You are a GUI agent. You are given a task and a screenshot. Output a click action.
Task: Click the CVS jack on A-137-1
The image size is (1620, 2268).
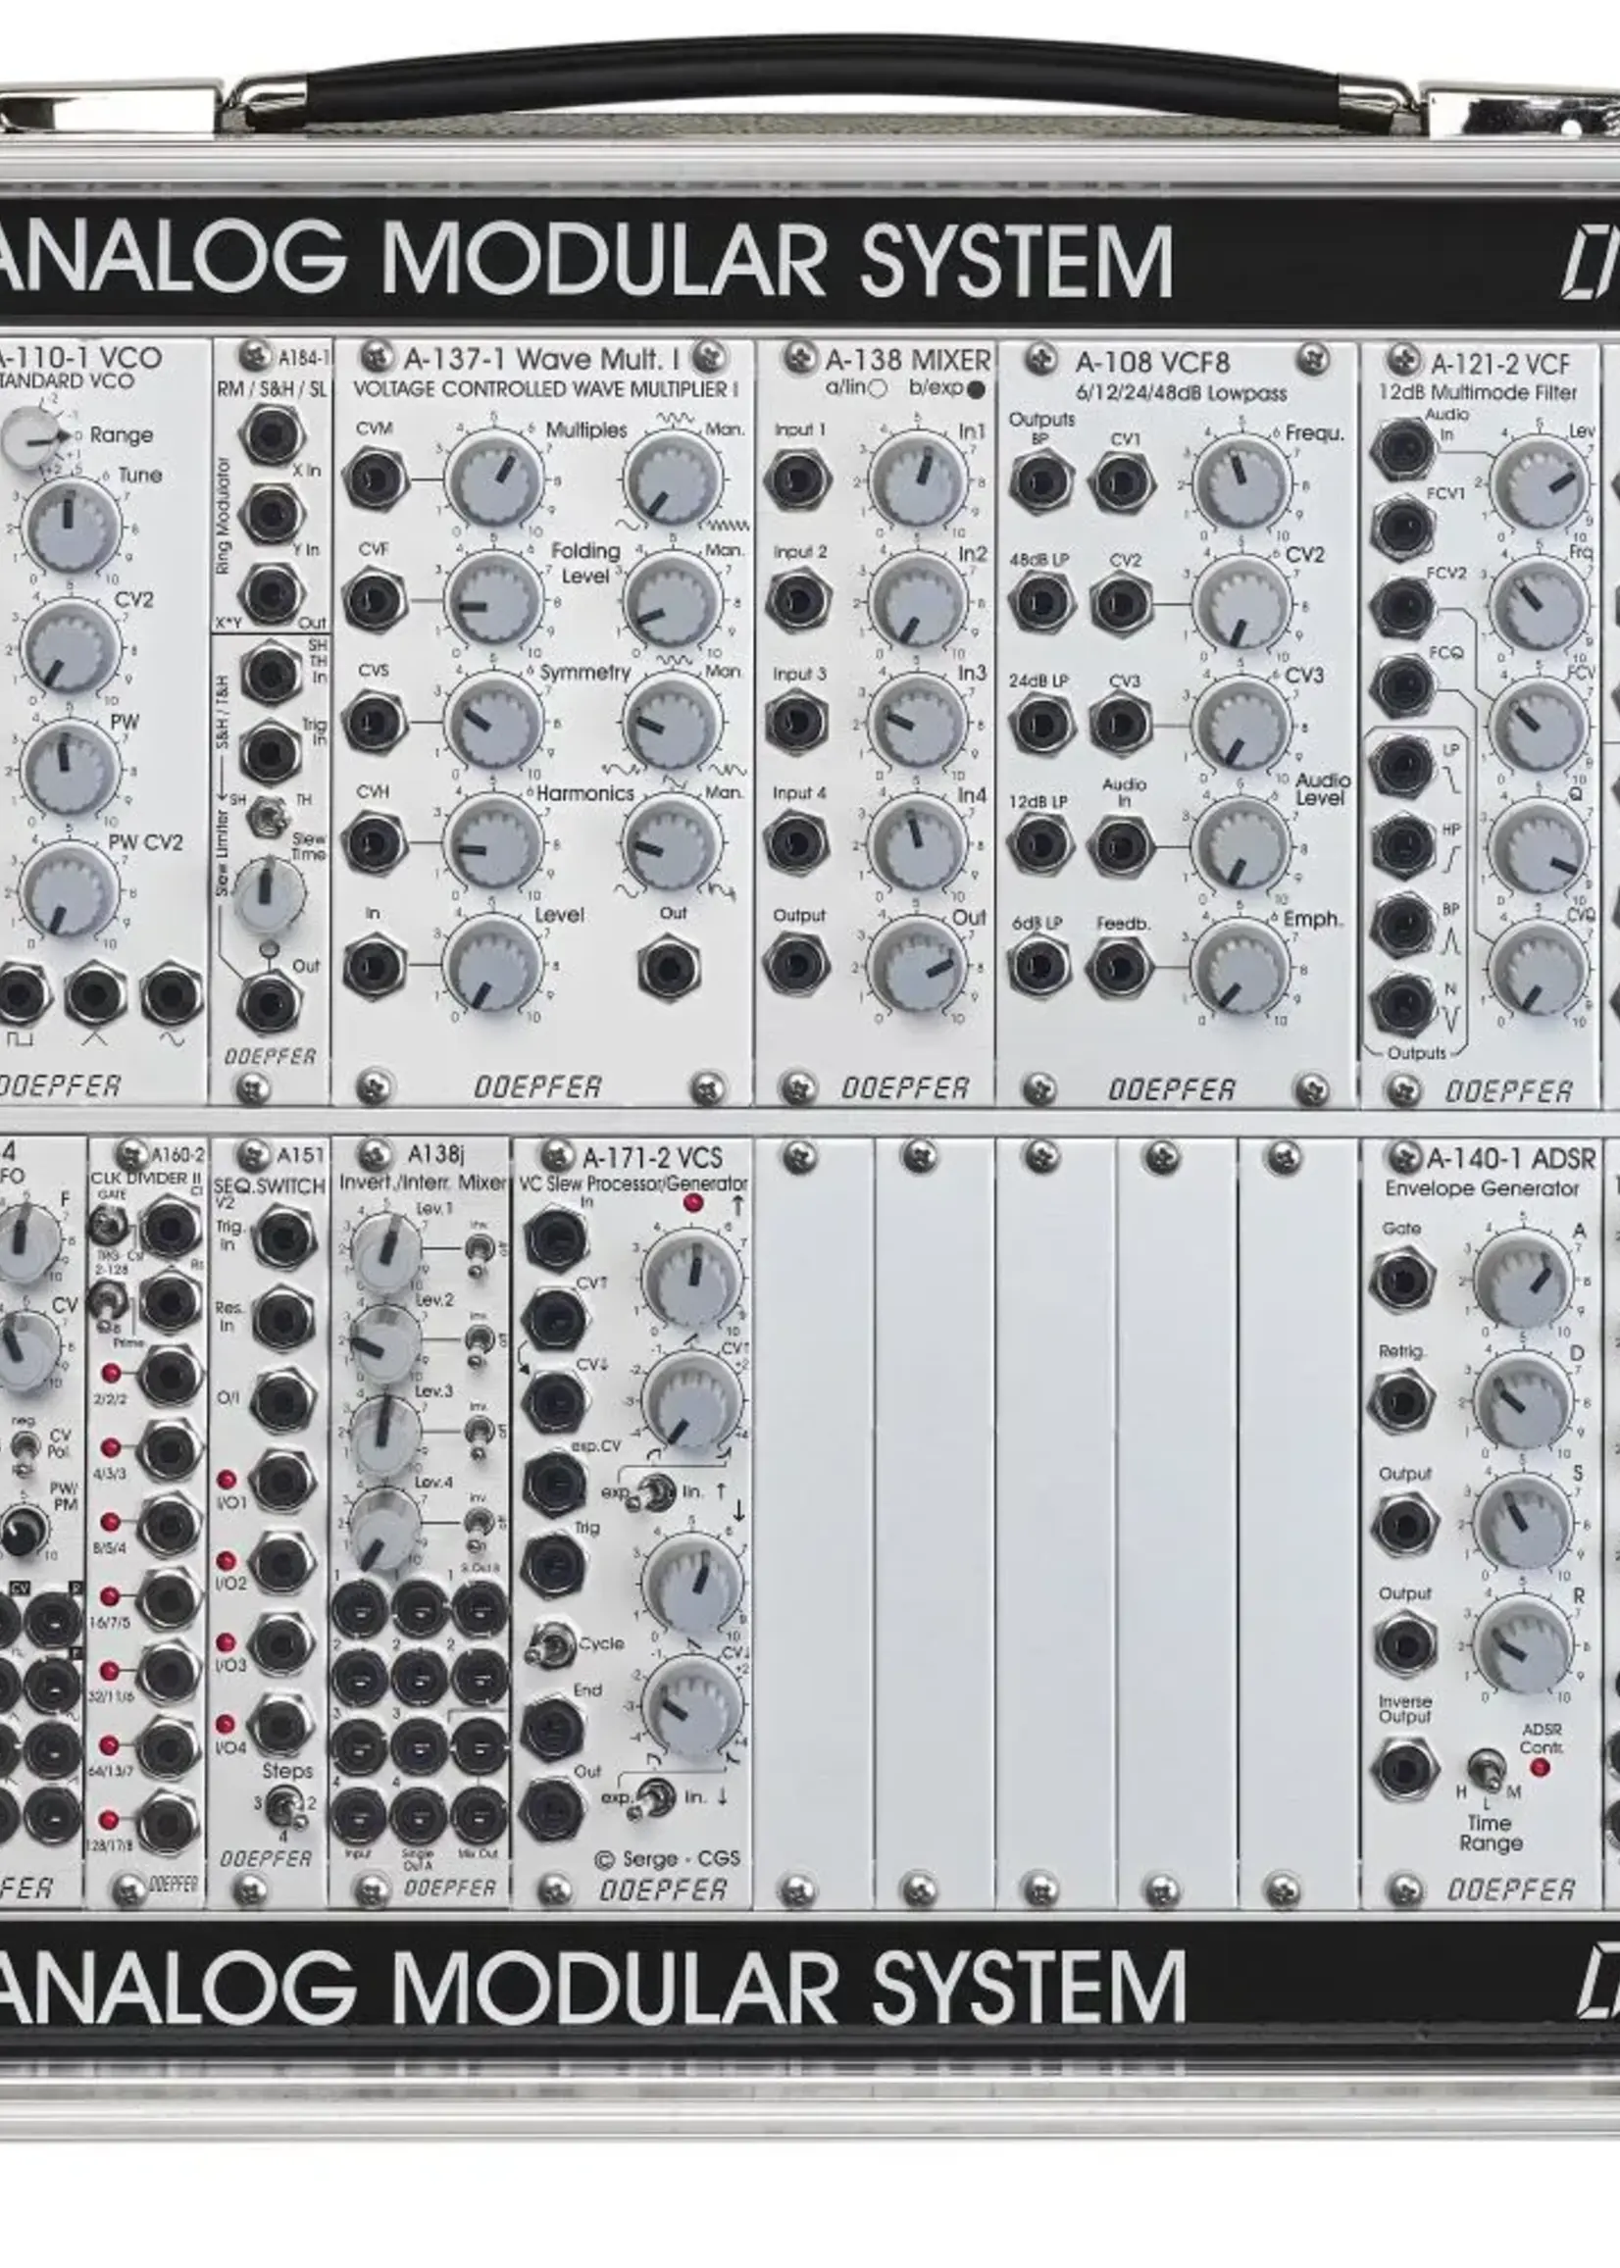click(375, 720)
